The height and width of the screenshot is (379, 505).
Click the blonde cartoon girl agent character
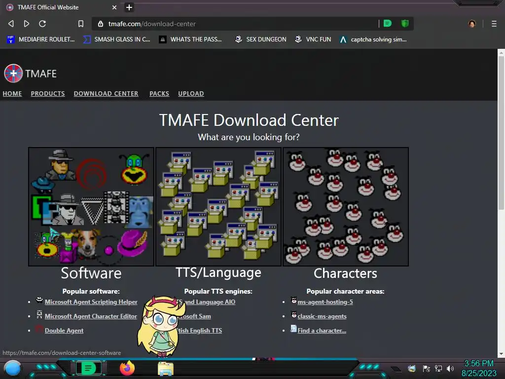tap(161, 326)
